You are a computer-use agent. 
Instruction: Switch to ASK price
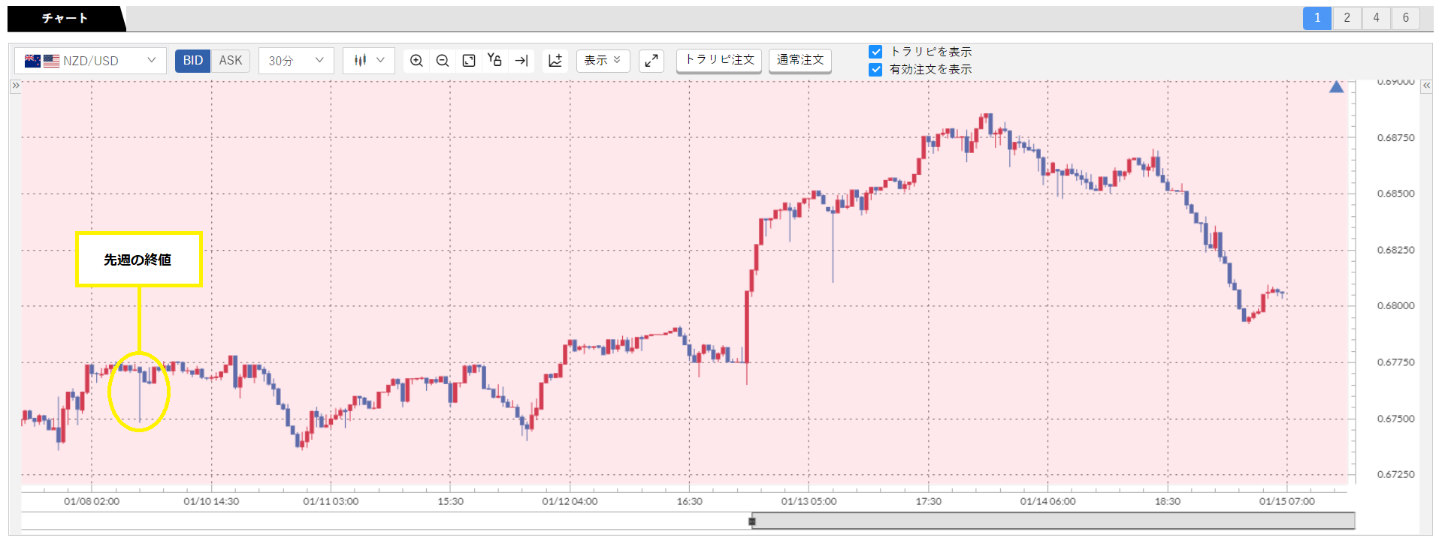point(231,61)
